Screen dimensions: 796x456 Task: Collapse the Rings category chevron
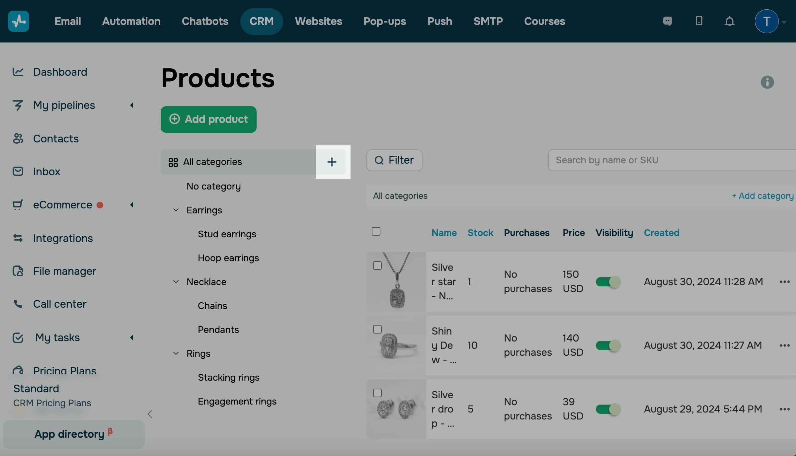tap(176, 353)
